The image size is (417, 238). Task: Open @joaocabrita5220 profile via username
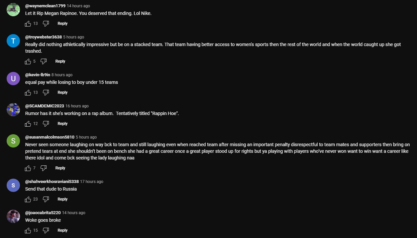pos(43,212)
